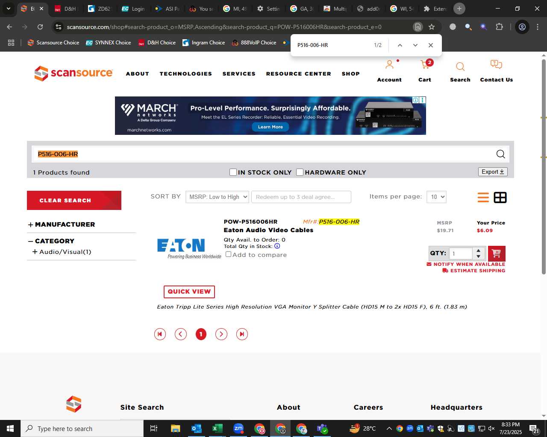The width and height of the screenshot is (547, 437).
Task: Reload the browser page
Action: (40, 27)
